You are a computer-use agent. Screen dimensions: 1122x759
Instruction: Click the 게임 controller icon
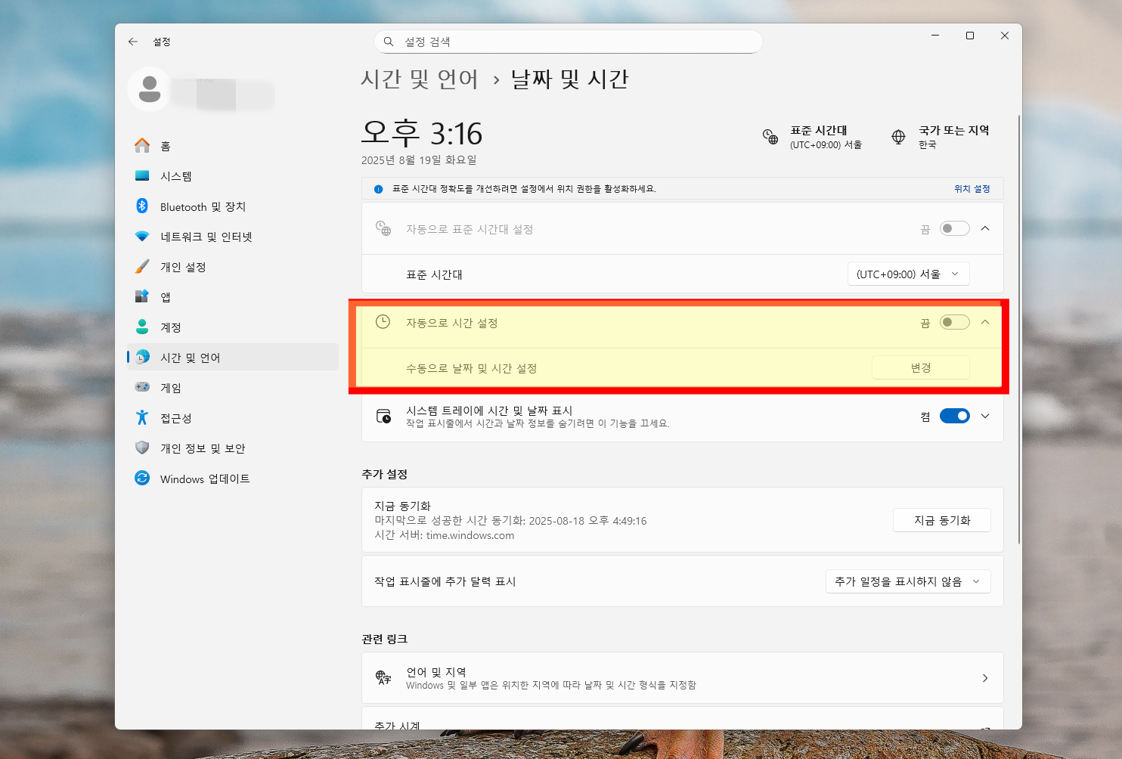coord(142,387)
